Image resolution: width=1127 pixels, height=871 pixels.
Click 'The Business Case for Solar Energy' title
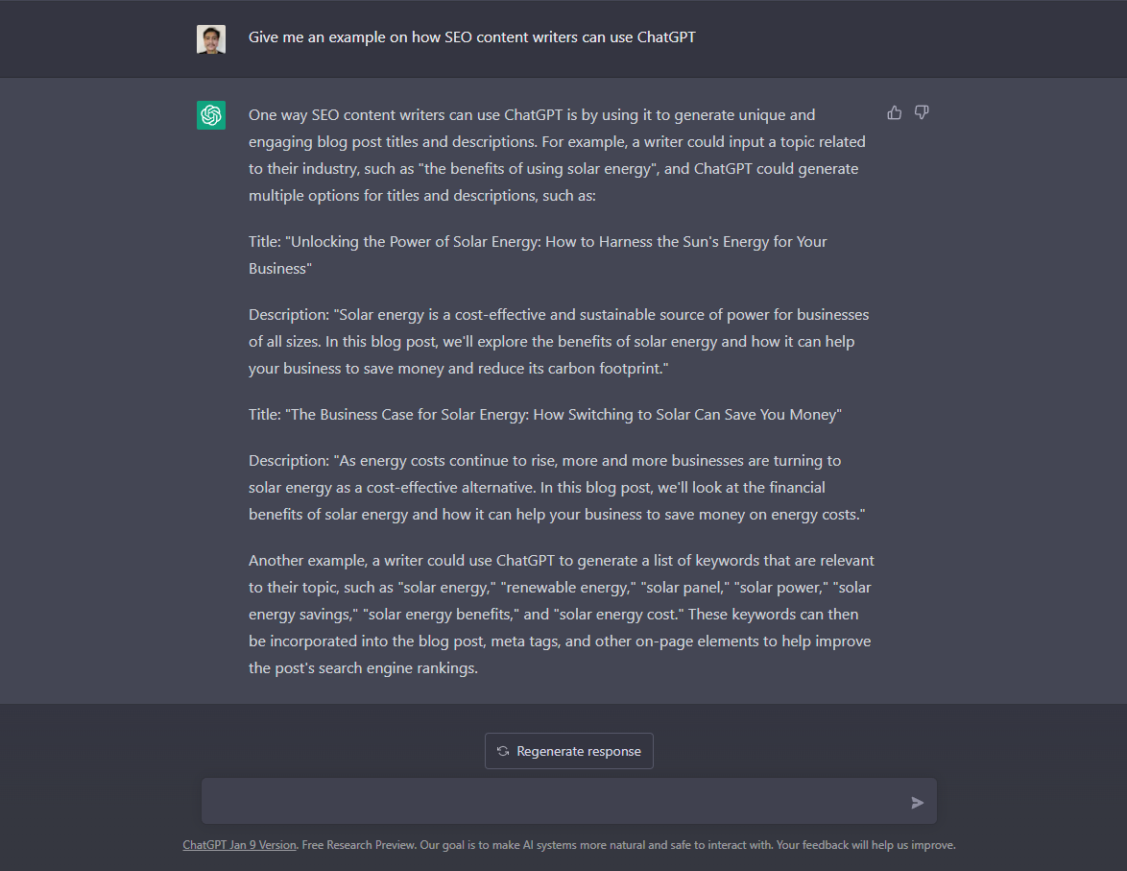click(545, 414)
